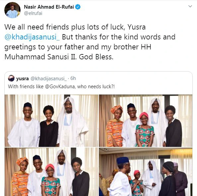View top-right photo of five people

(146, 121)
